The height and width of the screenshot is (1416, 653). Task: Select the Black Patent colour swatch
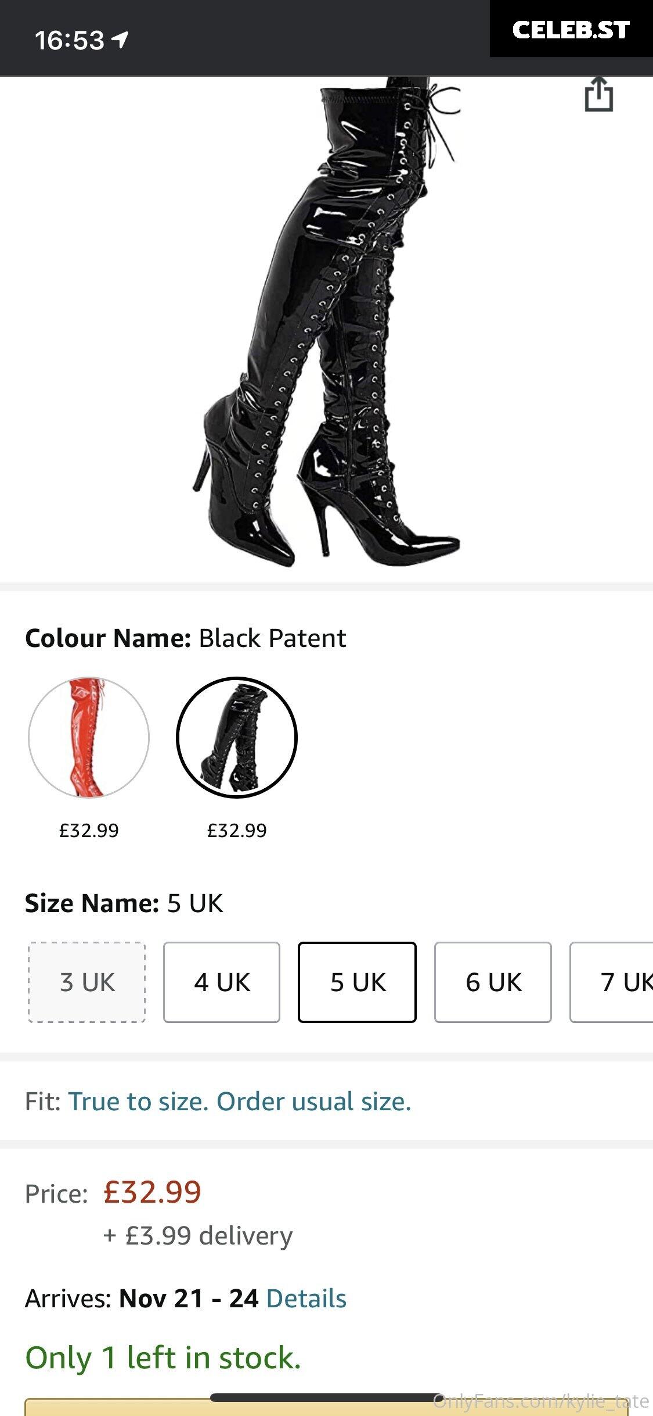coord(237,737)
